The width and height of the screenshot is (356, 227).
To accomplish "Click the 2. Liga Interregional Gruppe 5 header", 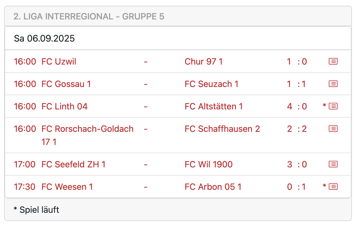I will click(x=89, y=16).
